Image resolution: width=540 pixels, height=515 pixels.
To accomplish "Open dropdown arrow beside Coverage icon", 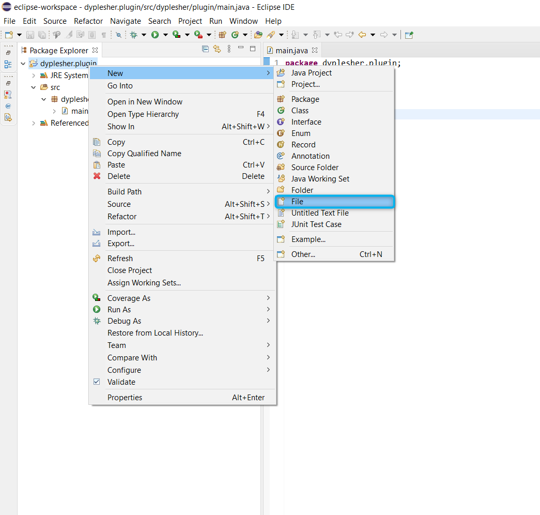I will (x=188, y=35).
